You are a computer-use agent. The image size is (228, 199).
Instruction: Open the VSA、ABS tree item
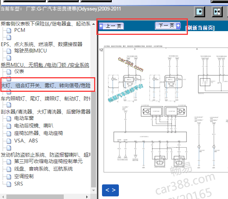pos(26,141)
